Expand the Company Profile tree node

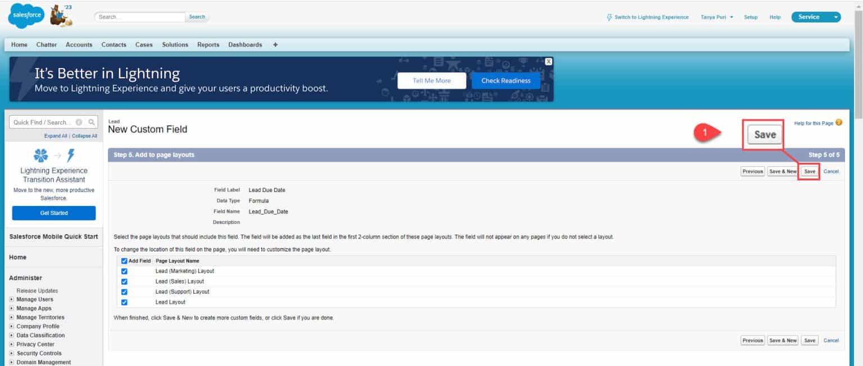click(12, 327)
